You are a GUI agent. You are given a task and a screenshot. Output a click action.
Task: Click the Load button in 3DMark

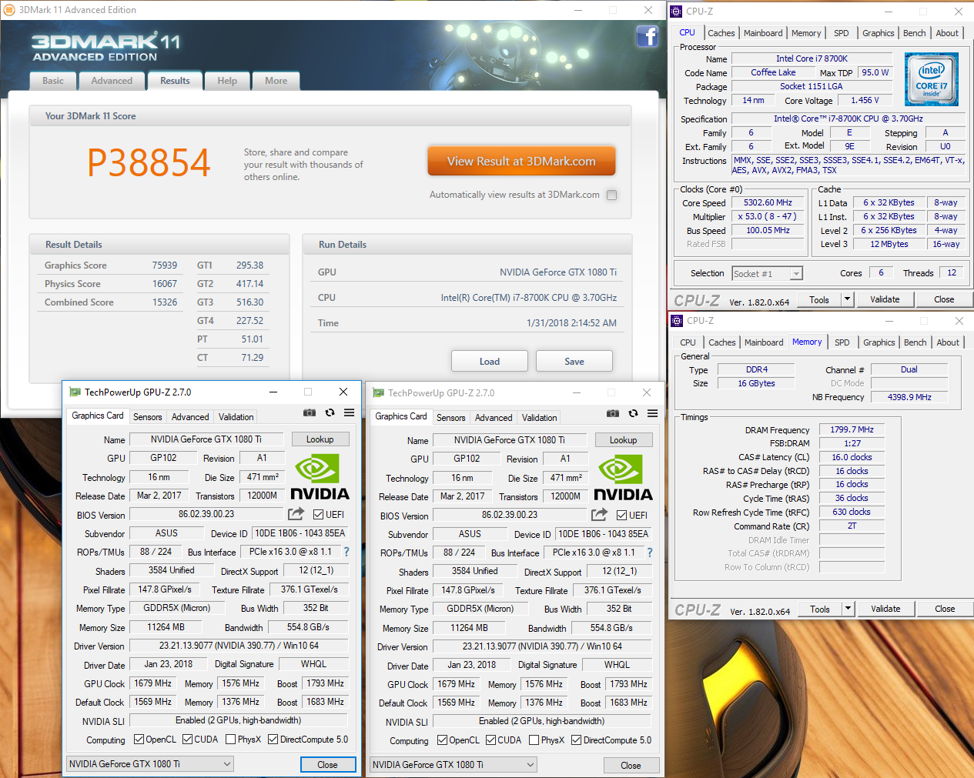pyautogui.click(x=490, y=361)
